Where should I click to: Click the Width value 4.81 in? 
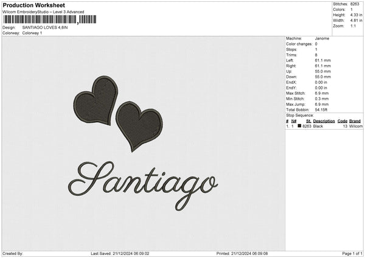pos(356,21)
